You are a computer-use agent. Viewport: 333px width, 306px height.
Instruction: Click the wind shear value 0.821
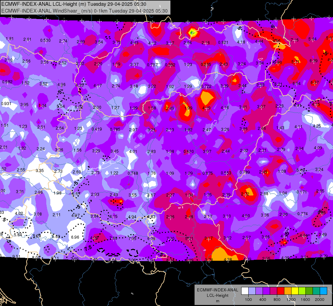tap(223, 42)
